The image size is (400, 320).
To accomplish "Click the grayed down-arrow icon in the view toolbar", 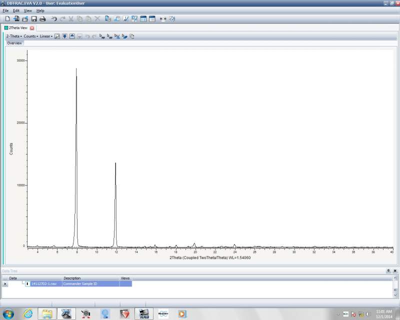I will coord(80,36).
